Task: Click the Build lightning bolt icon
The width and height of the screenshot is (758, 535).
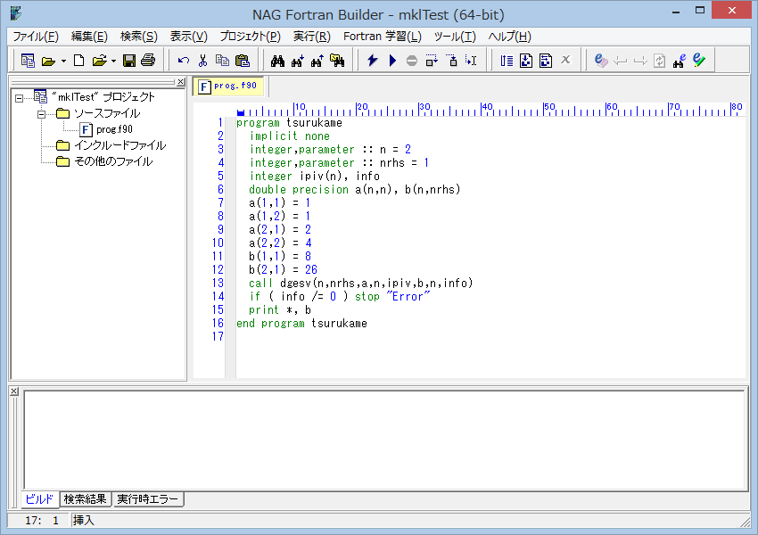Action: click(372, 61)
